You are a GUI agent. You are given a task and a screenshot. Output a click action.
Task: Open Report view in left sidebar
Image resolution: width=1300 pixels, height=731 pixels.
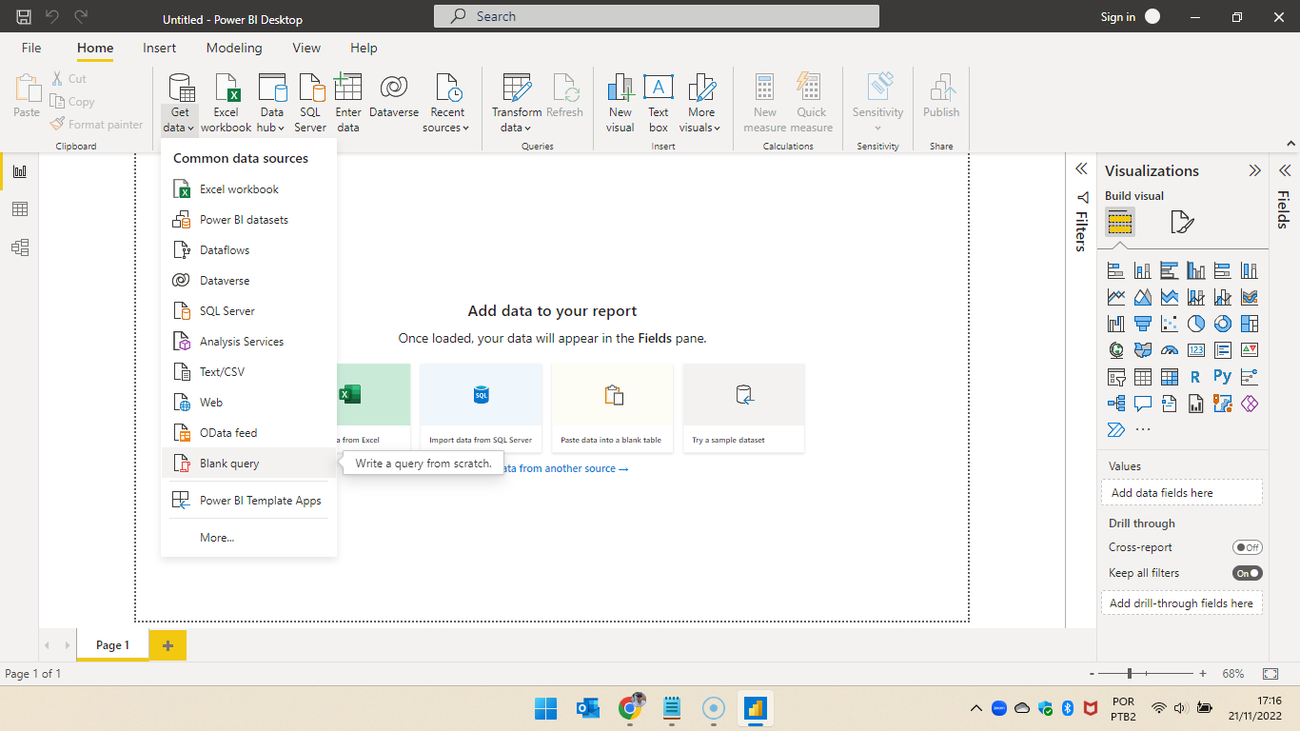click(20, 171)
